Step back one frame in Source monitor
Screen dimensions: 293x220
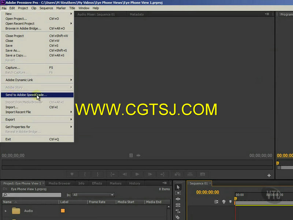pos(125,175)
